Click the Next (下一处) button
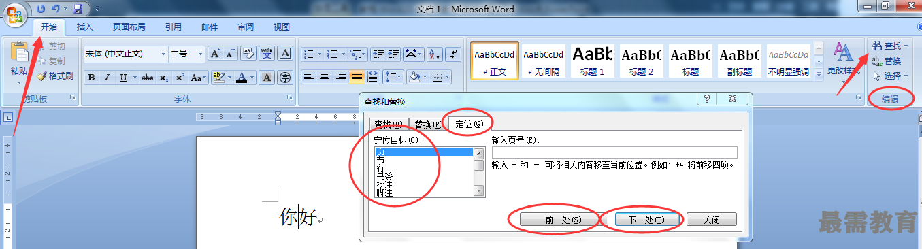 [646, 220]
